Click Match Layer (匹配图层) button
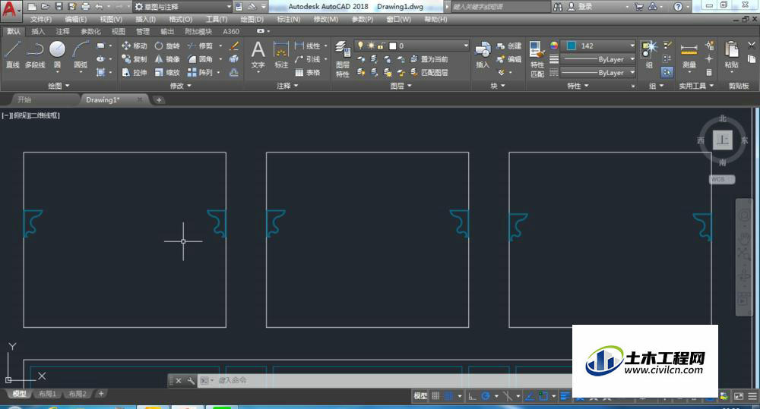Viewport: 760px width, 409px height. pos(429,72)
